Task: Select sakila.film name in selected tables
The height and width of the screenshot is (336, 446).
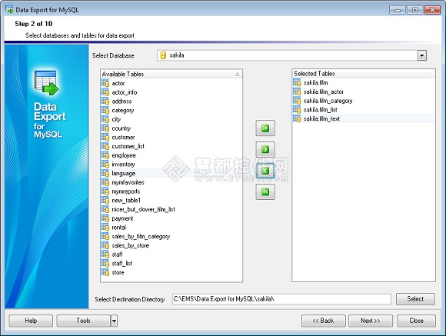Action: pos(315,82)
